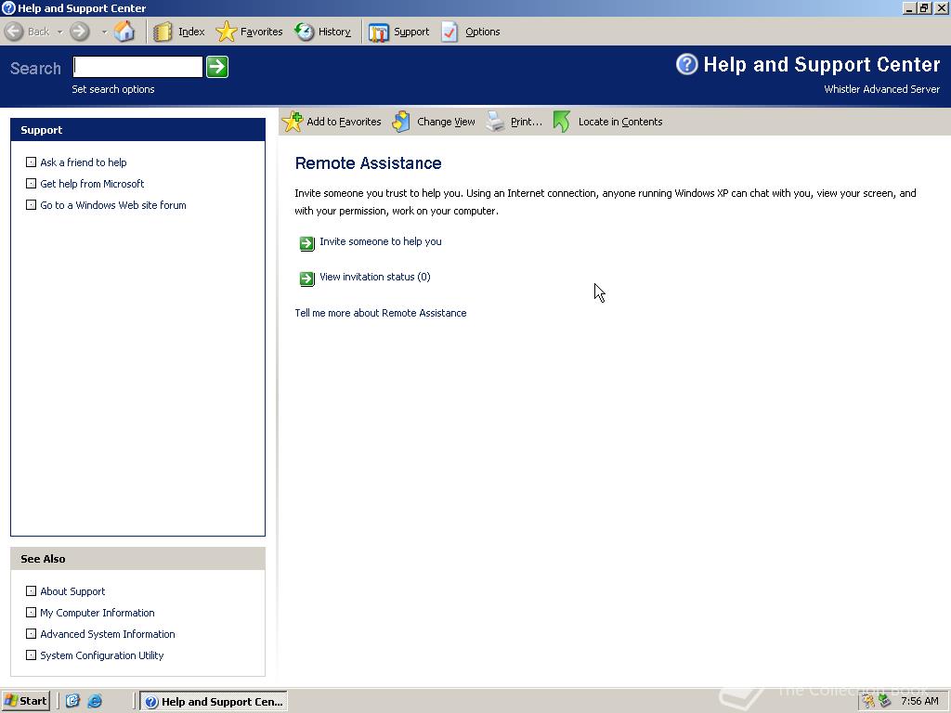Viewport: 951px width, 713px height.
Task: Open Set search options link
Action: (x=112, y=89)
